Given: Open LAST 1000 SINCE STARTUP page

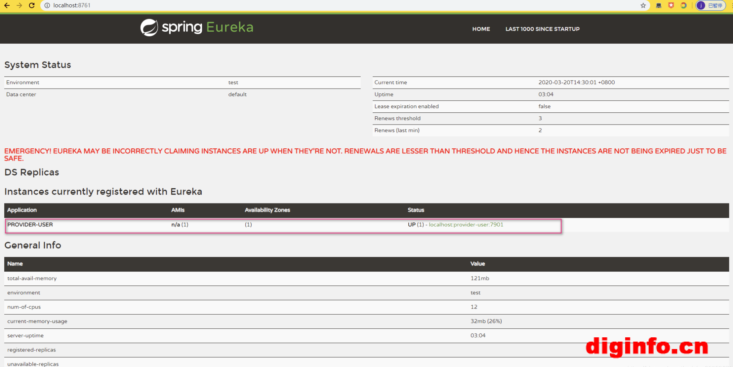Looking at the screenshot, I should pyautogui.click(x=542, y=29).
